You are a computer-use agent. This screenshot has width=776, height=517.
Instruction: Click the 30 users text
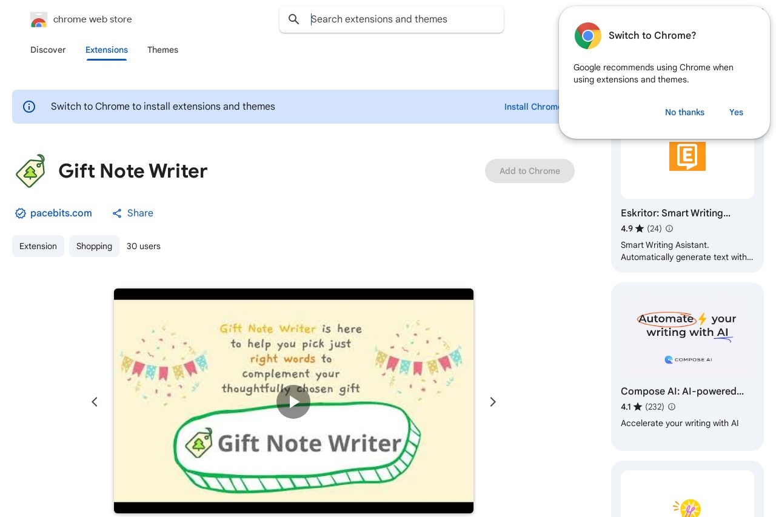[144, 246]
